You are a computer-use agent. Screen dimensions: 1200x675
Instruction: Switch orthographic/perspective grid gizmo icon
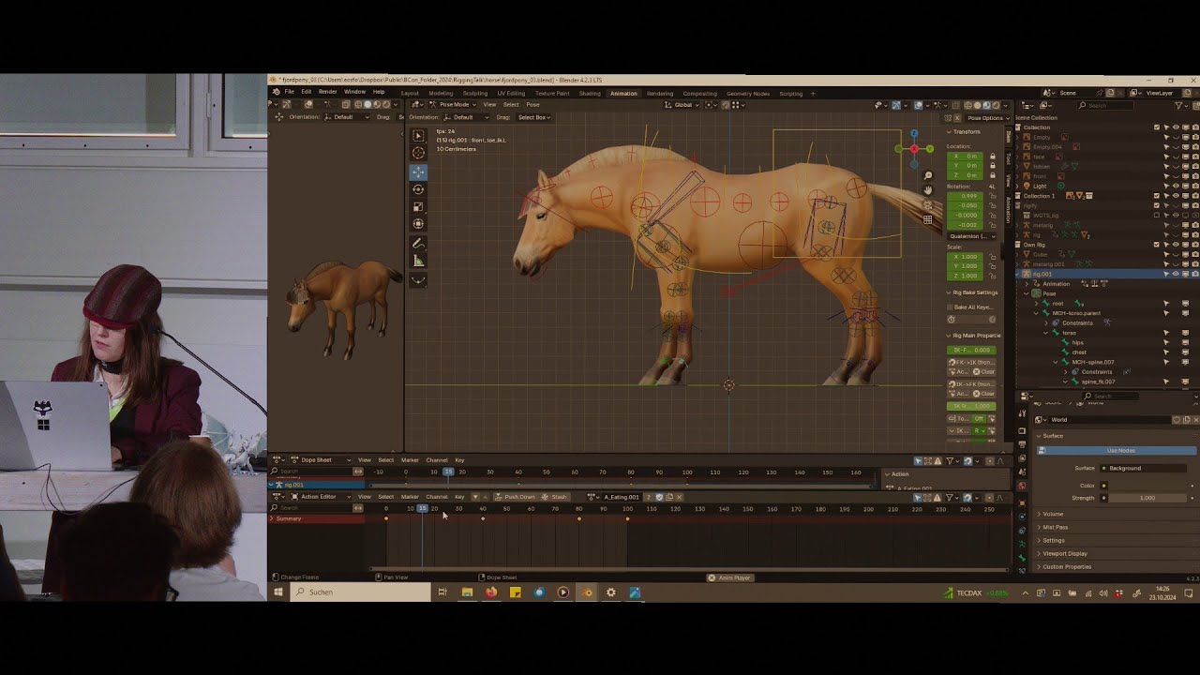click(x=928, y=219)
